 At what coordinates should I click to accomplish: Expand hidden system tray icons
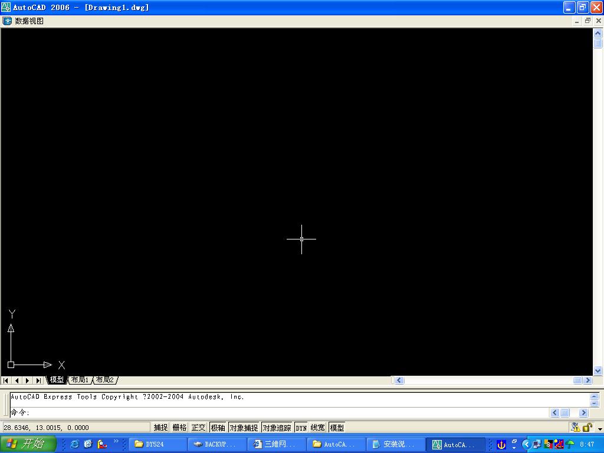pos(527,445)
